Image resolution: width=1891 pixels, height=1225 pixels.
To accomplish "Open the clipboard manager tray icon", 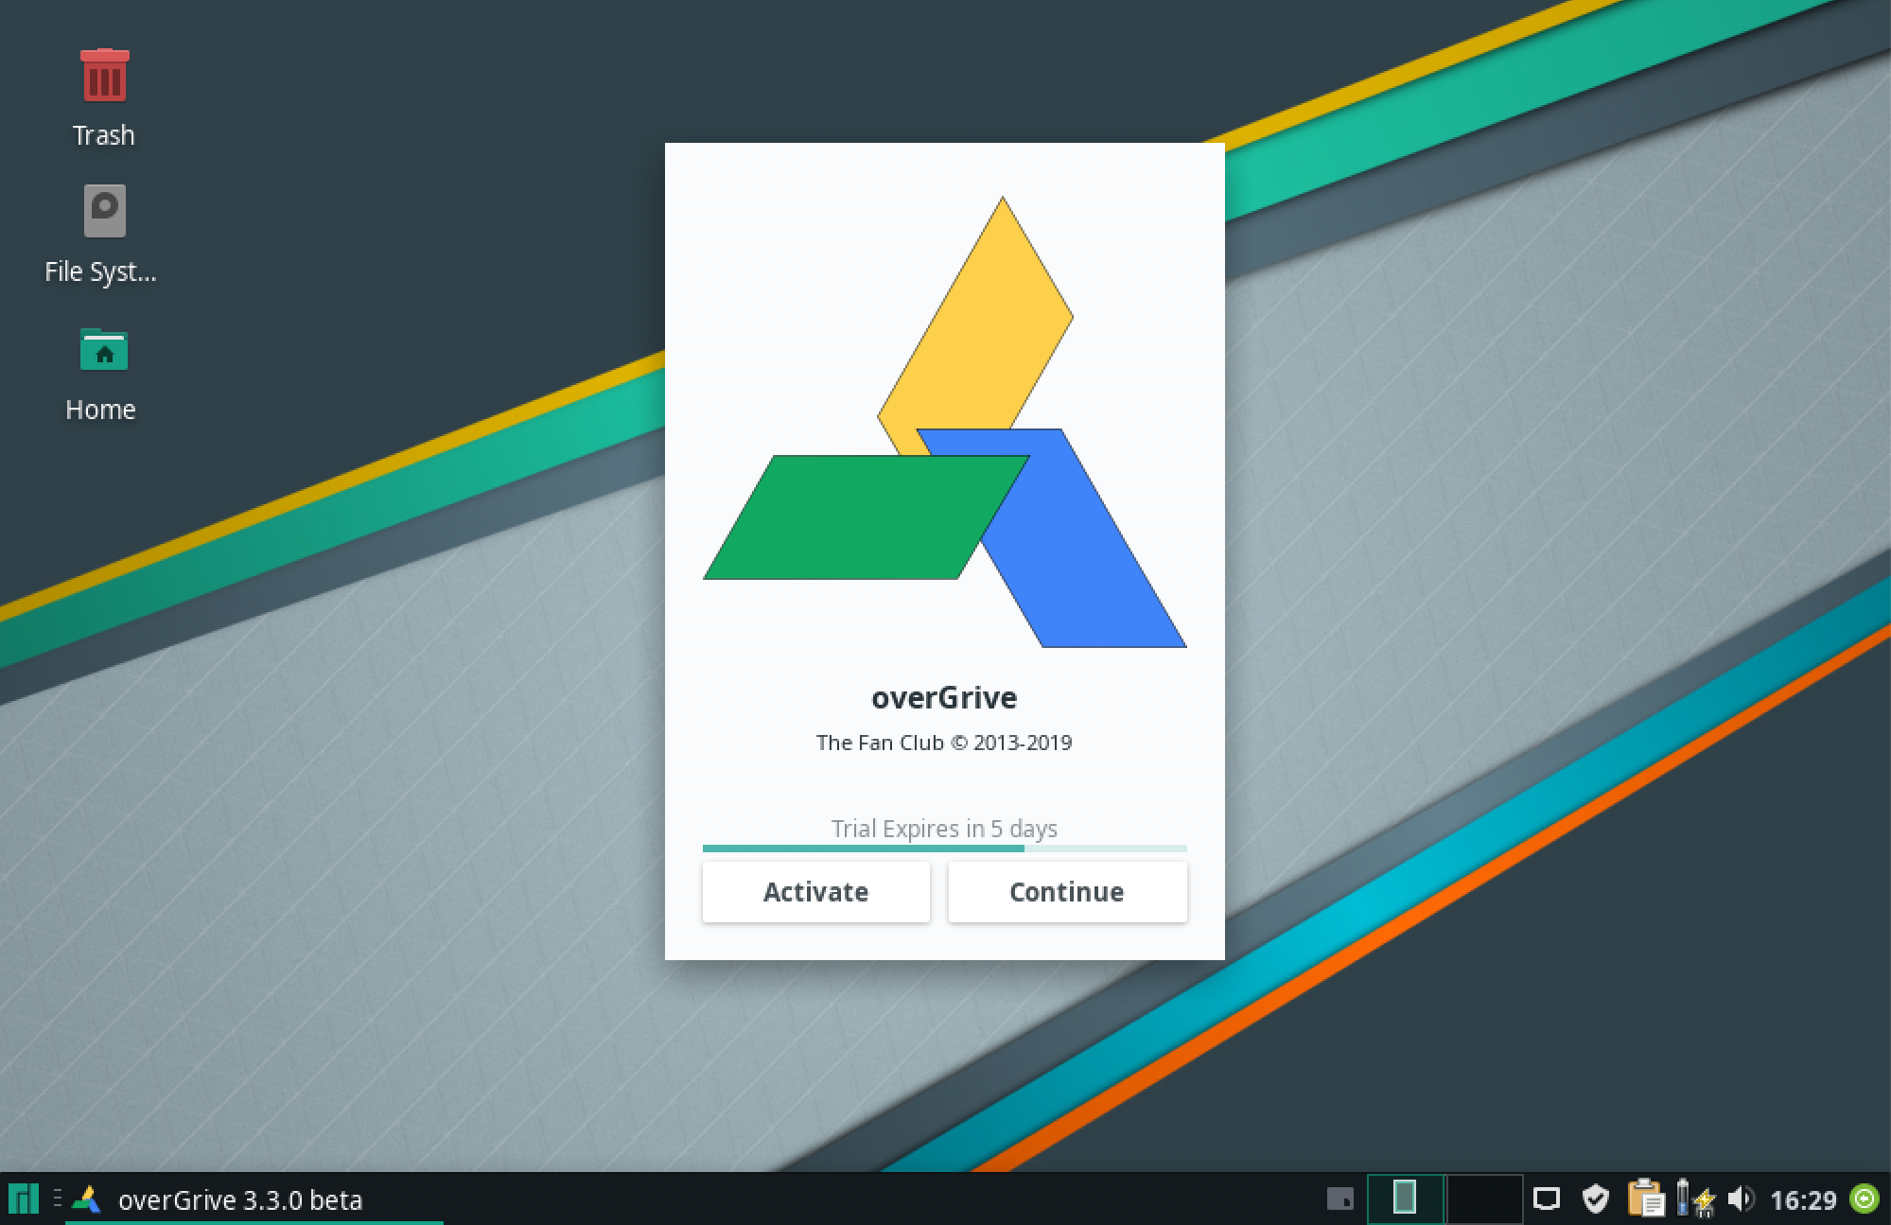I will click(x=1646, y=1199).
